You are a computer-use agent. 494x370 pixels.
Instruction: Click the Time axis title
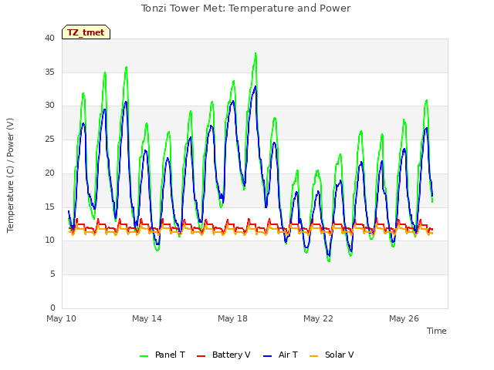(x=436, y=331)
